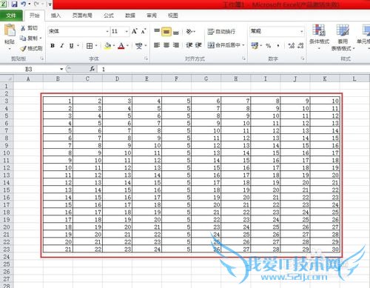The width and height of the screenshot is (370, 288).
Task: Increase font size with large A icon
Action: pyautogui.click(x=135, y=31)
